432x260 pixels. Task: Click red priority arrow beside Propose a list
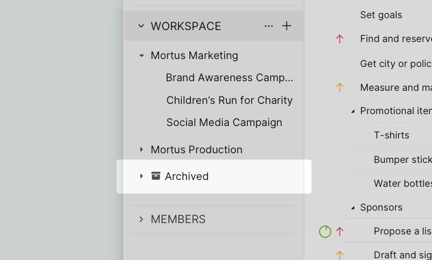(x=339, y=232)
